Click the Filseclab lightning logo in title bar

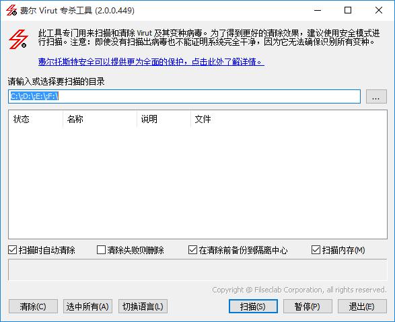[x=11, y=10]
